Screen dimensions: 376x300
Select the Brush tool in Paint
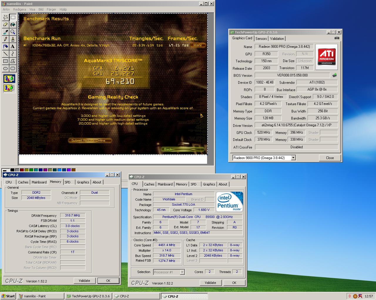[13, 39]
